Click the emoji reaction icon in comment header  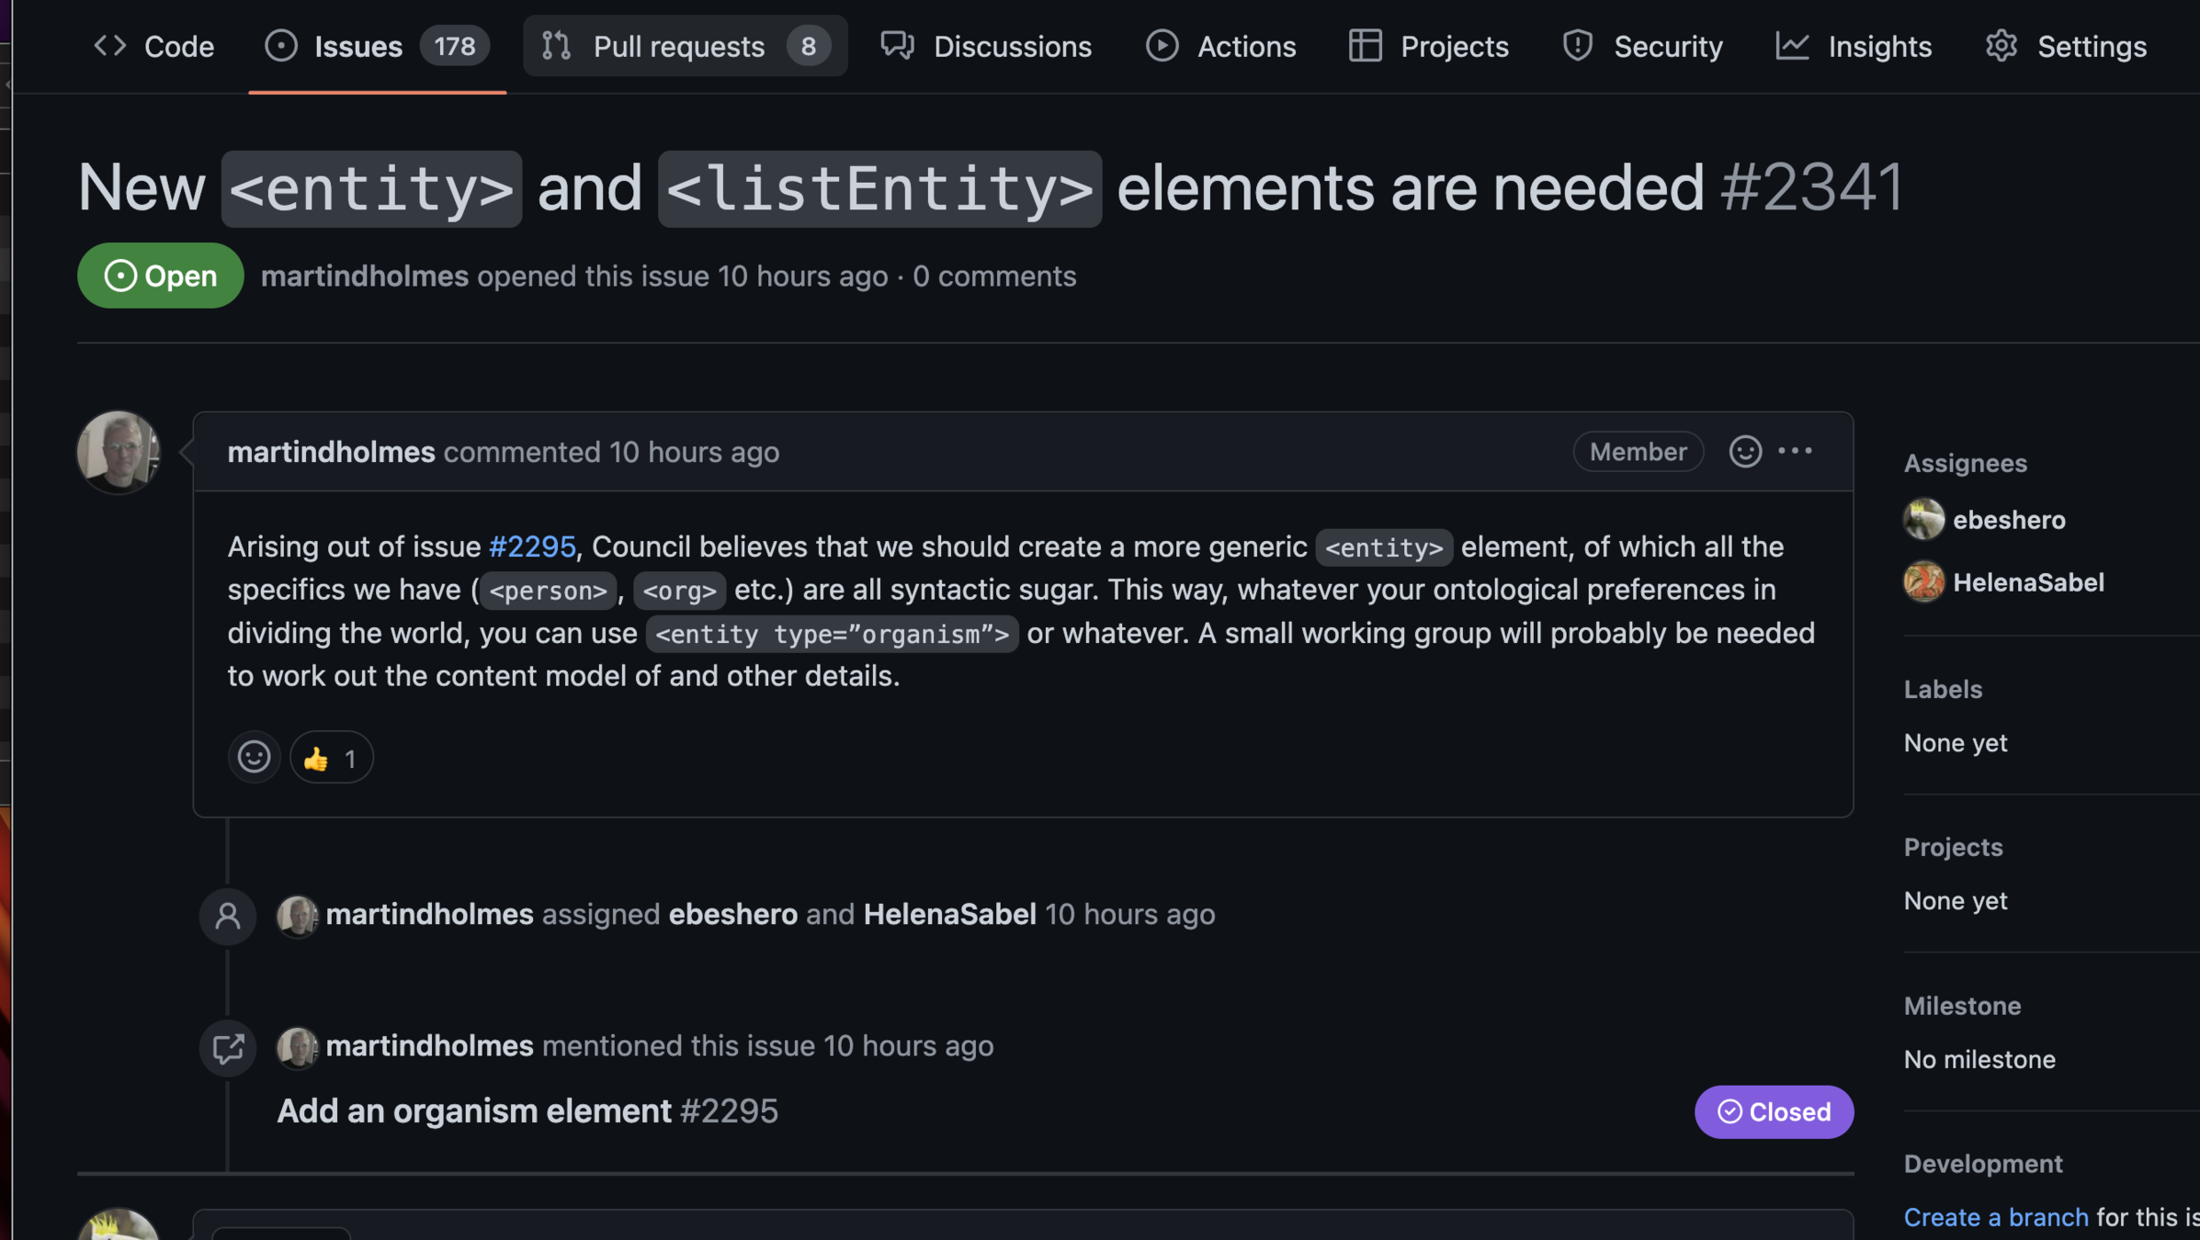tap(1744, 451)
